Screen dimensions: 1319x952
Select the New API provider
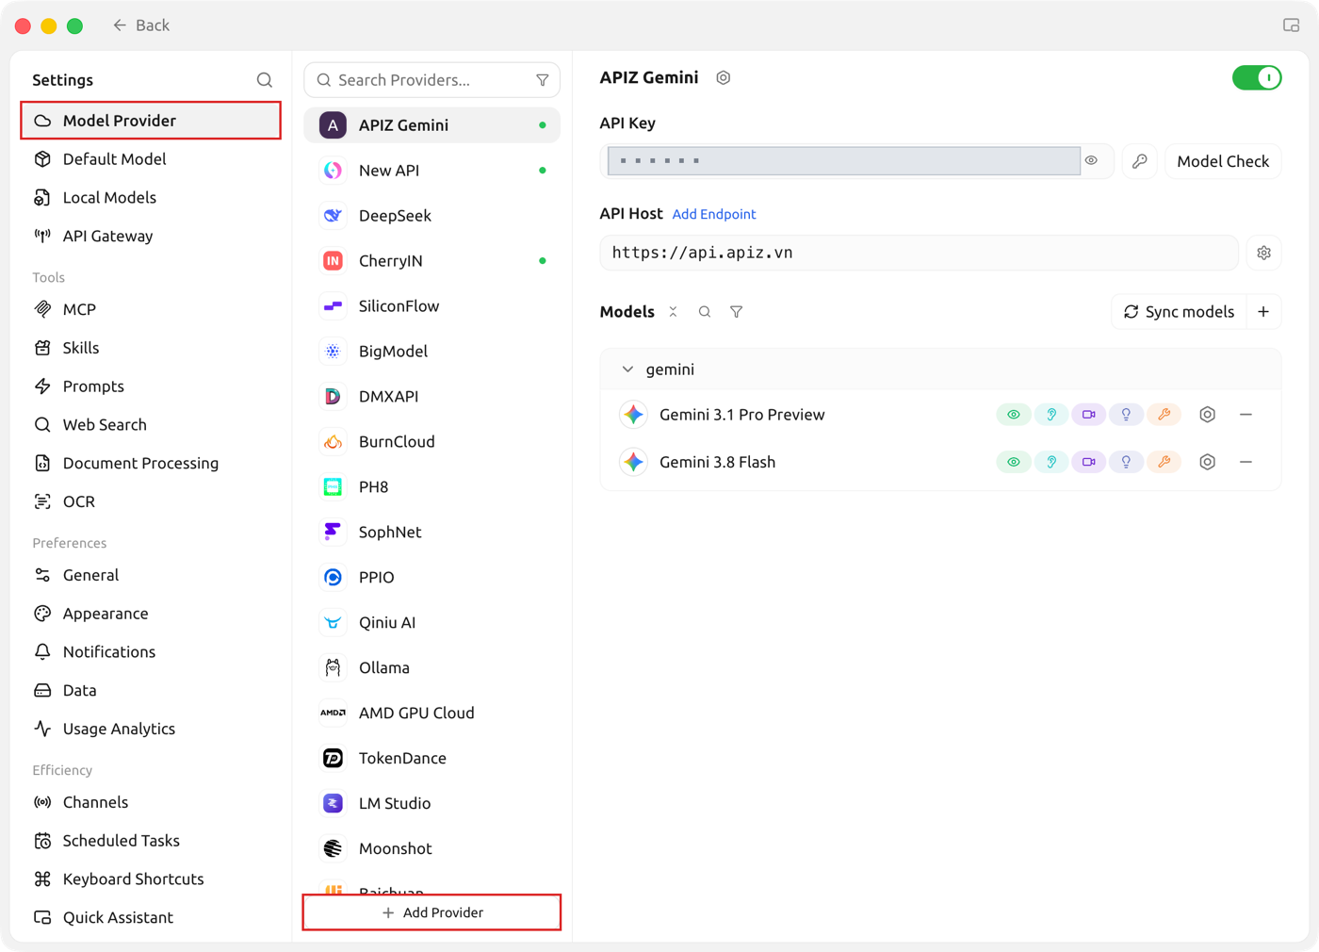pyautogui.click(x=432, y=171)
